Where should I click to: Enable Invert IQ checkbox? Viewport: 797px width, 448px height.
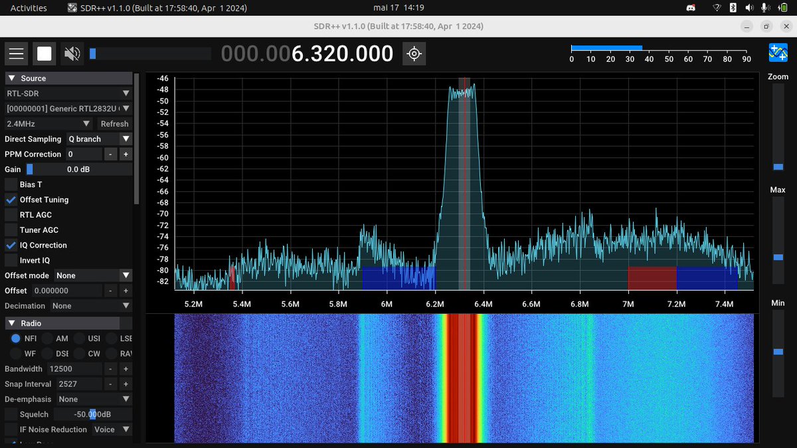(x=11, y=260)
